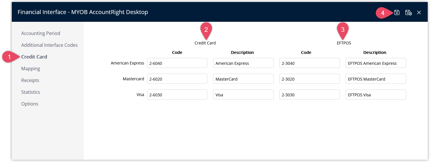Edit the EFTPOS Visa description field
Image resolution: width=430 pixels, height=162 pixels.
(x=376, y=95)
